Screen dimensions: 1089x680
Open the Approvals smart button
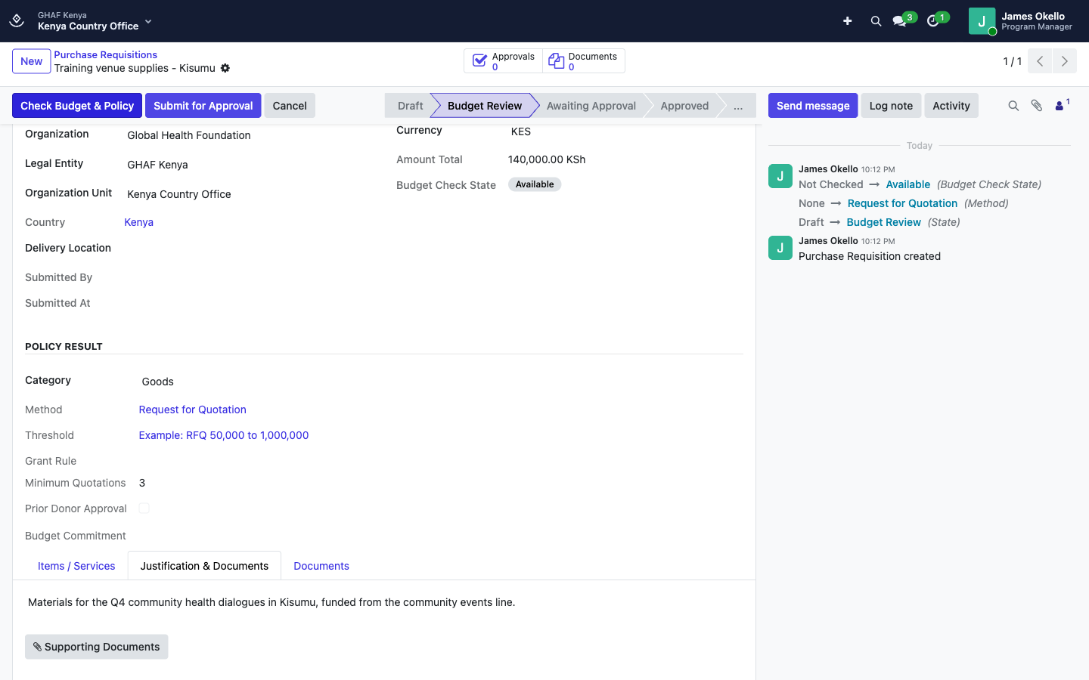(x=504, y=61)
